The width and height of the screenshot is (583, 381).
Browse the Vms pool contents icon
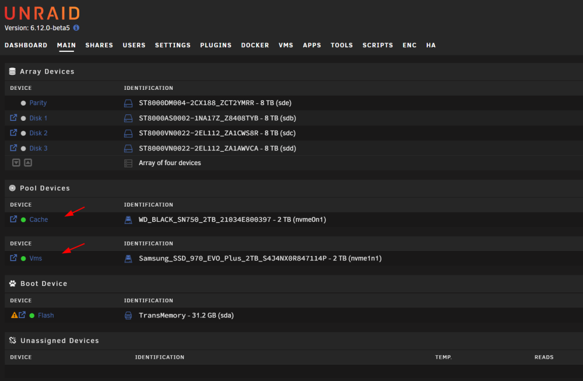click(13, 258)
